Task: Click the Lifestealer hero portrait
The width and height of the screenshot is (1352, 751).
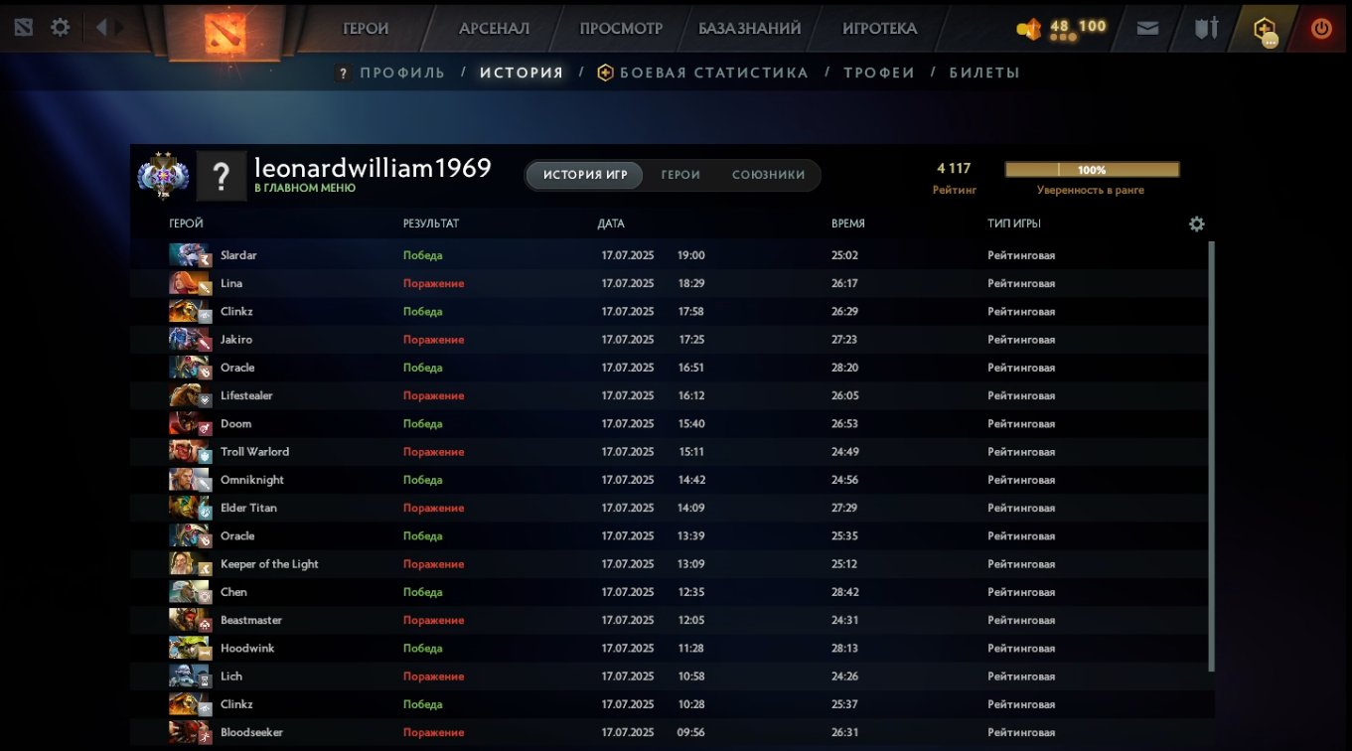Action: 190,395
